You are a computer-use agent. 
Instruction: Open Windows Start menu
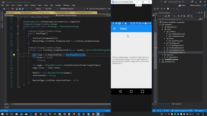coord(2,114)
